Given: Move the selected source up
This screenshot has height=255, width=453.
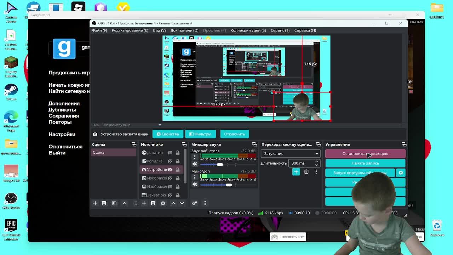Looking at the screenshot, I should tap(173, 203).
